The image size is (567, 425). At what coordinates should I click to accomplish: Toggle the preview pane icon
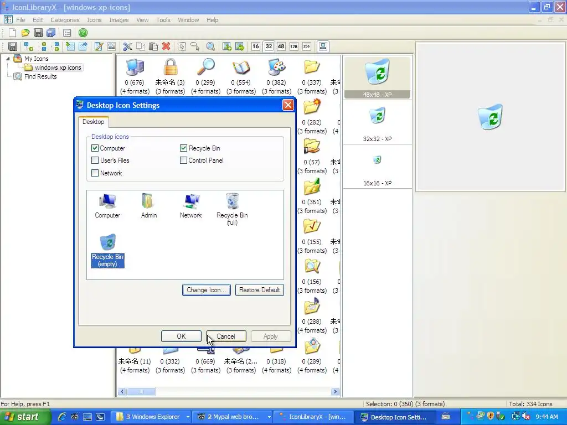[323, 46]
